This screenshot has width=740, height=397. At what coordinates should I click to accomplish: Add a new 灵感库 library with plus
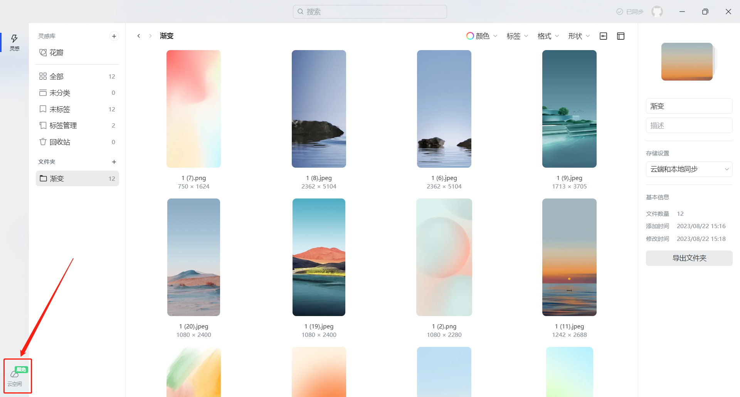click(114, 36)
